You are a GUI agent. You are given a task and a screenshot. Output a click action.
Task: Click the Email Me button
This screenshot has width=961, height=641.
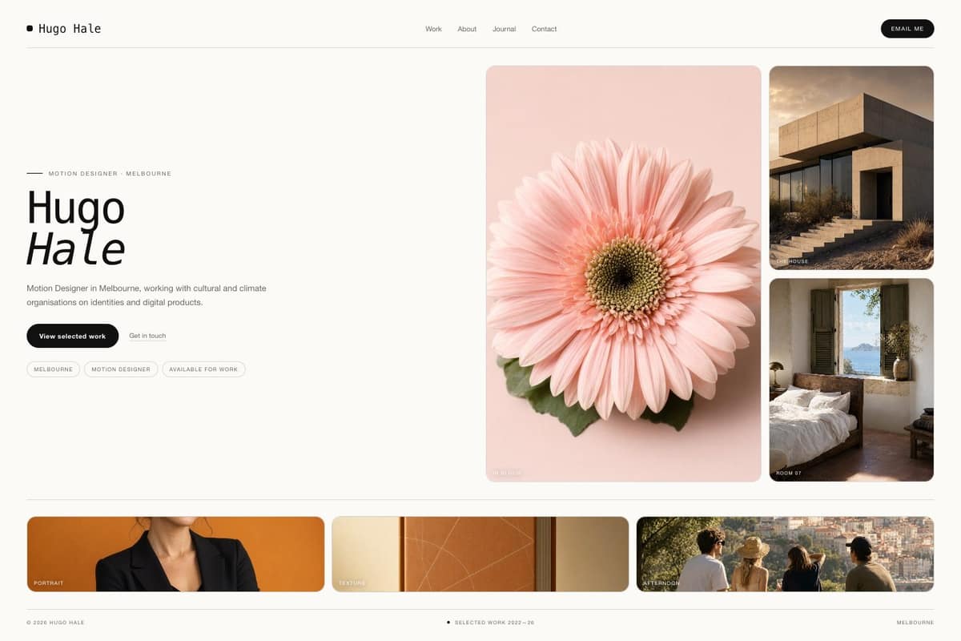tap(907, 29)
